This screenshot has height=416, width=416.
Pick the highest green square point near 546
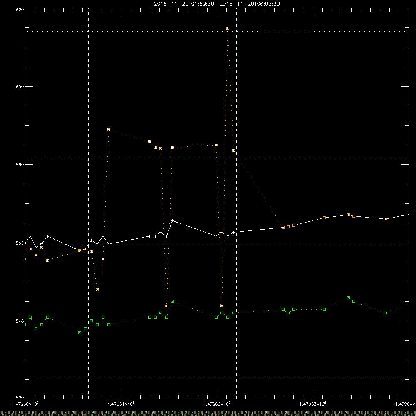click(348, 298)
